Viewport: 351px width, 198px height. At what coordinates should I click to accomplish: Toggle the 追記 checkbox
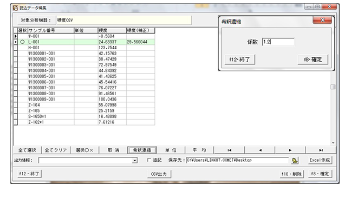point(149,160)
